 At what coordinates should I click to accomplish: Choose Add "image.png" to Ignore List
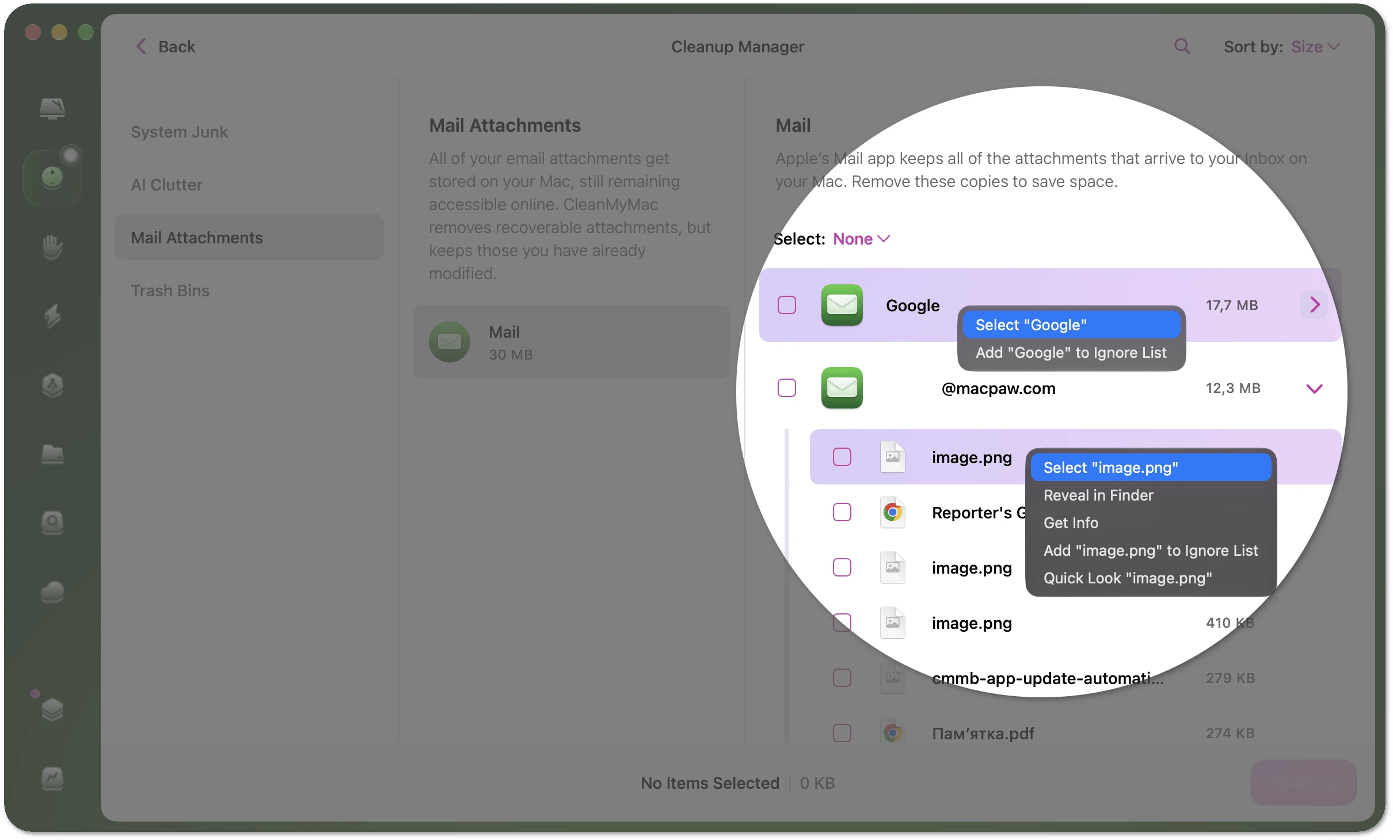tap(1151, 551)
